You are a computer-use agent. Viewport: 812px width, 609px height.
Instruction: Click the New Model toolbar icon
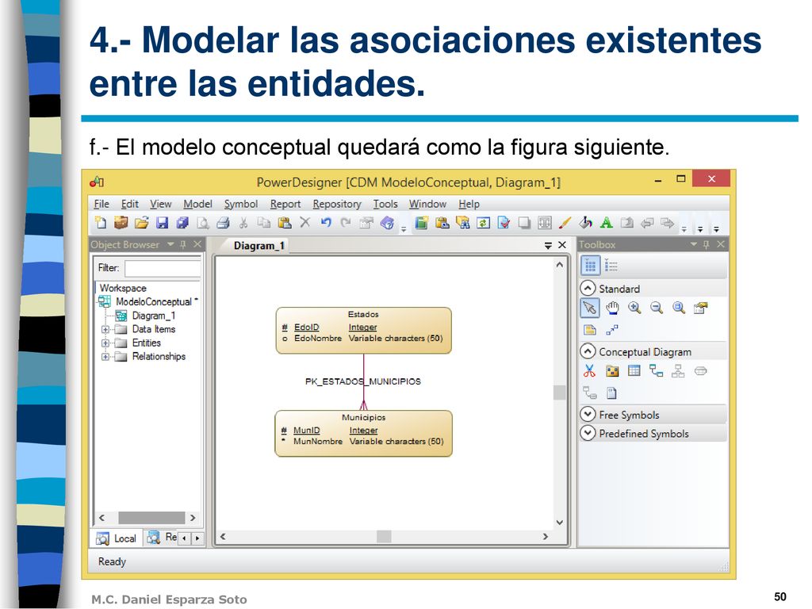click(x=101, y=223)
